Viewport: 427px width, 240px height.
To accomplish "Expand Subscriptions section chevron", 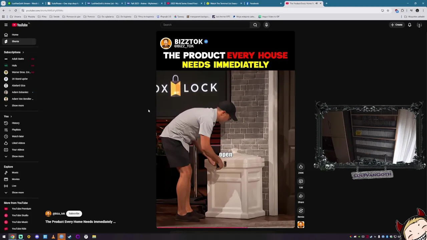I will 23,52.
